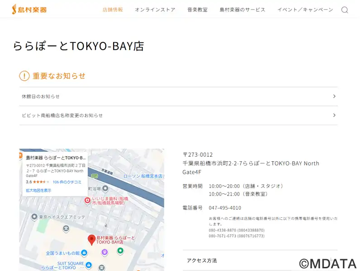
Task: Open the 店舗情報 menu
Action: click(113, 10)
